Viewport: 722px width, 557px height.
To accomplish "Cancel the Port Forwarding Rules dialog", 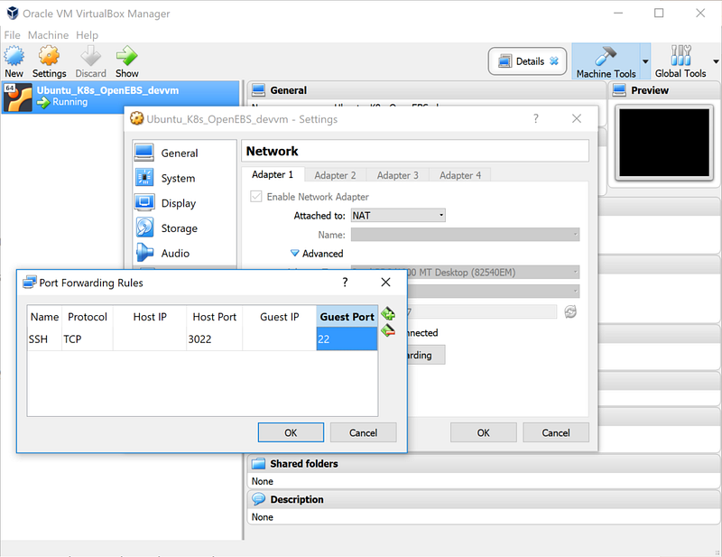I will 363,432.
